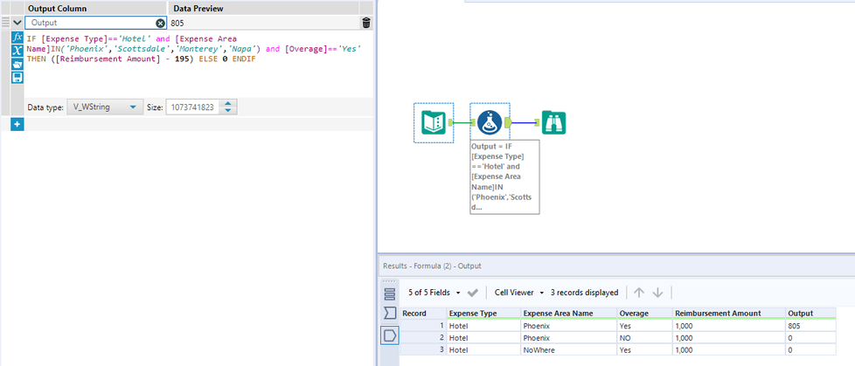The height and width of the screenshot is (366, 855).
Task: Clear the Output column name field
Action: (x=160, y=23)
